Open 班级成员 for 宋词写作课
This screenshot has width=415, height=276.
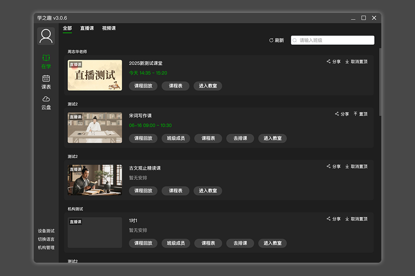[176, 138]
